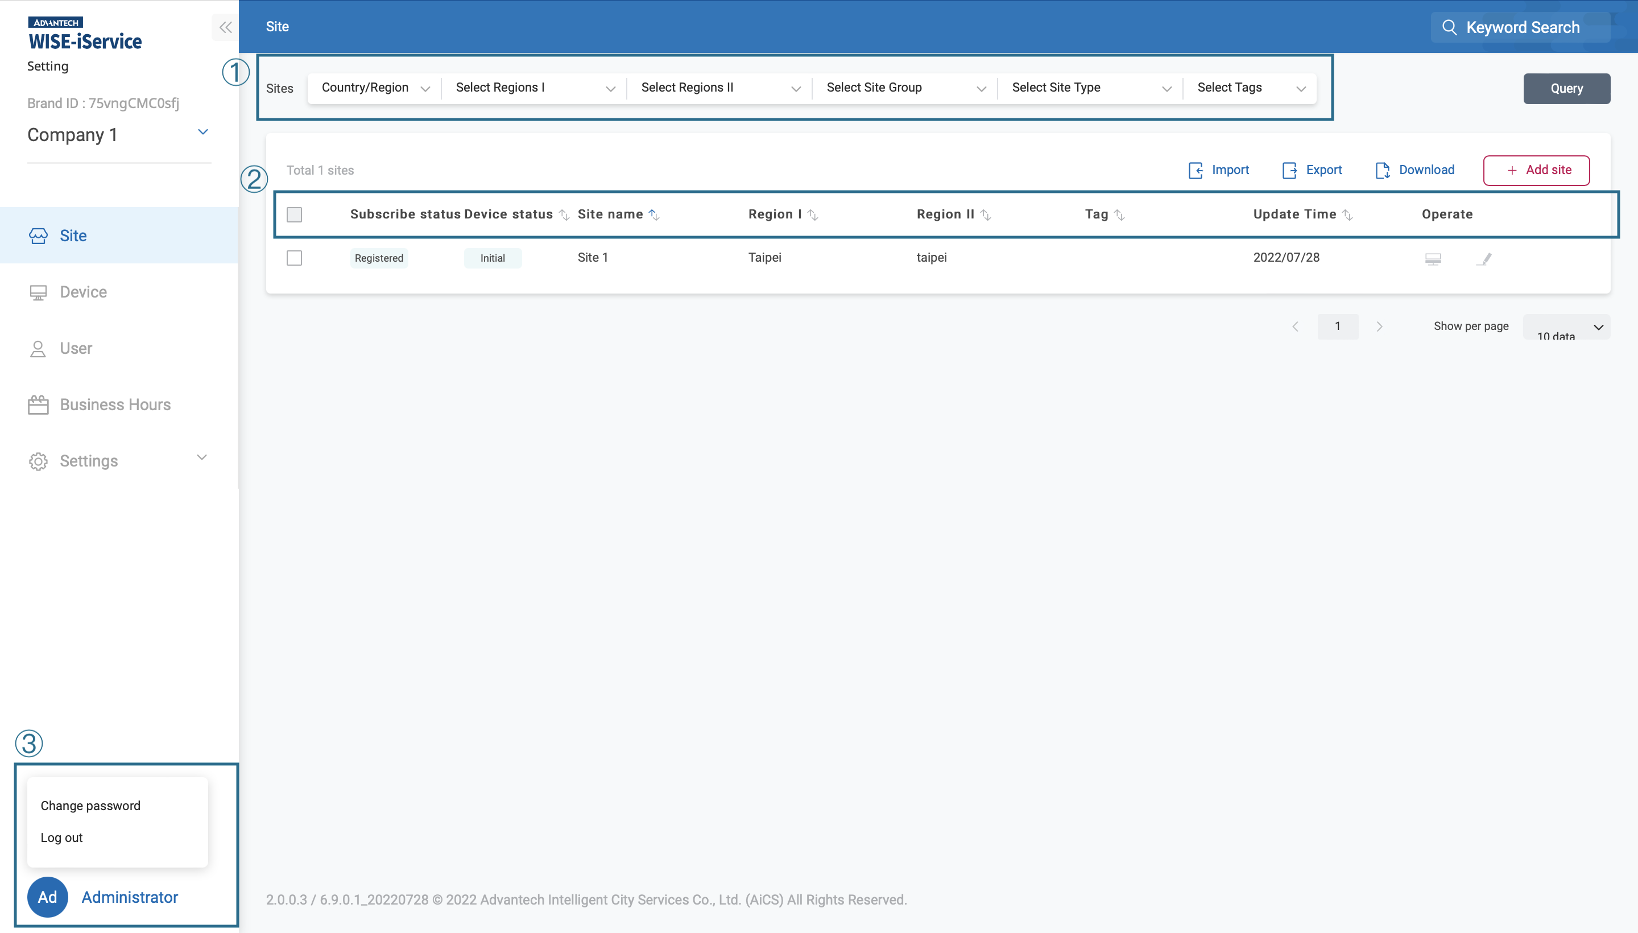Click the Keyword Search field

(1521, 27)
